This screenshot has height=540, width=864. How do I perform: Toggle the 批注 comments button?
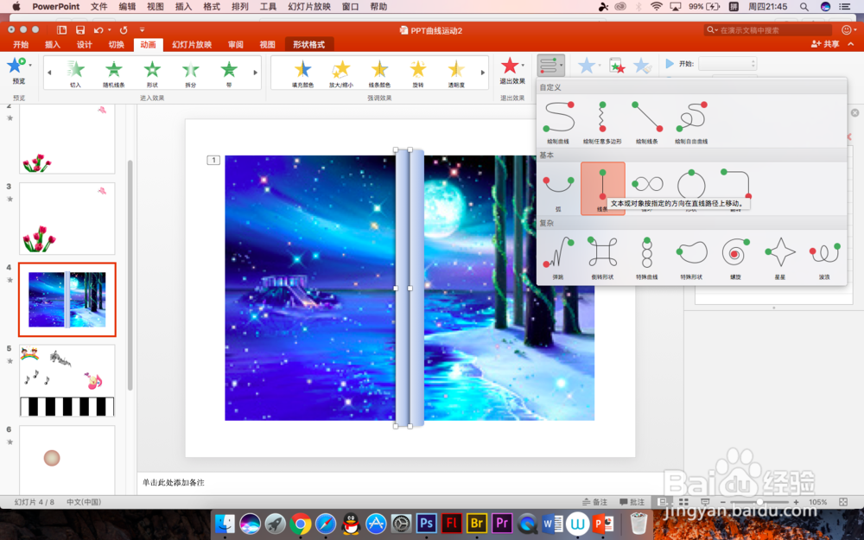click(632, 502)
